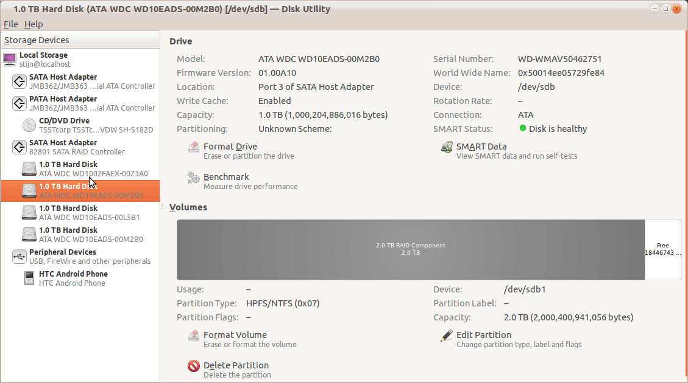The image size is (688, 383).
Task: Click the Format Drive icon
Action: pyautogui.click(x=194, y=147)
